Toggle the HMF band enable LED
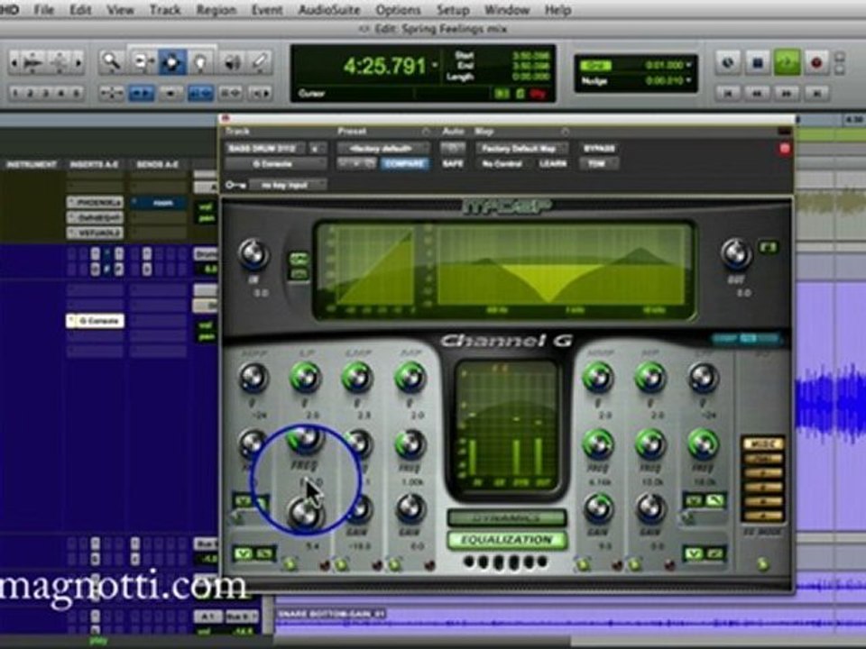This screenshot has width=866, height=649. click(582, 564)
